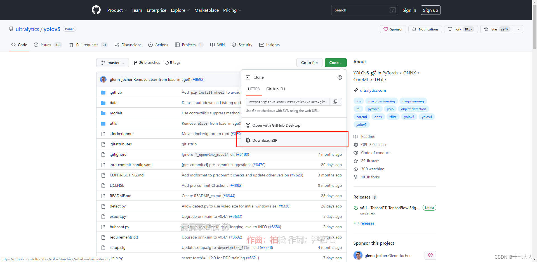Click the GitHub Desktop download icon

248,125
